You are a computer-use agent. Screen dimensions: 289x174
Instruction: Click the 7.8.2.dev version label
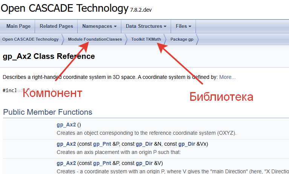141,10
